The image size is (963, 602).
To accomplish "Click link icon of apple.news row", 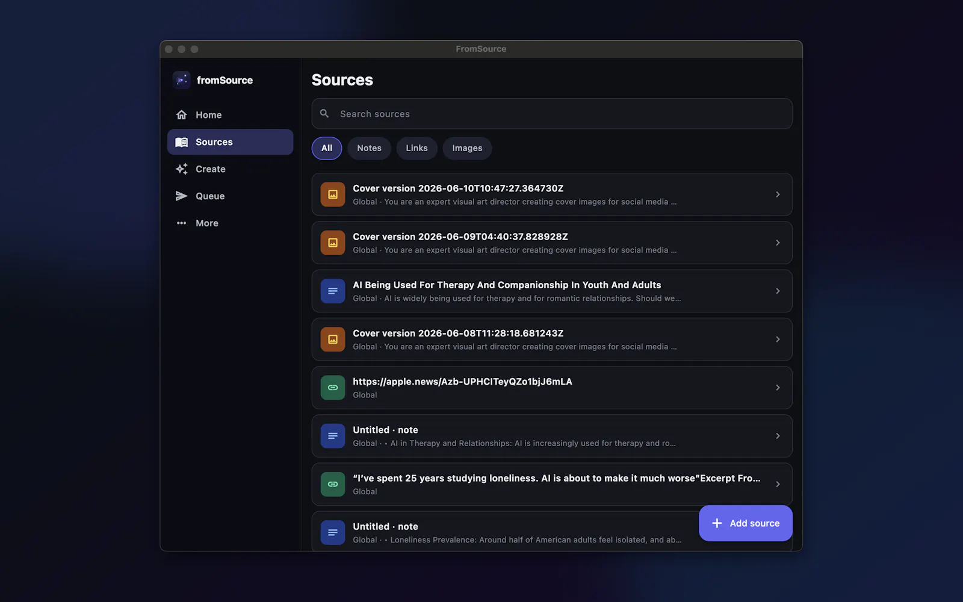I will click(x=333, y=388).
